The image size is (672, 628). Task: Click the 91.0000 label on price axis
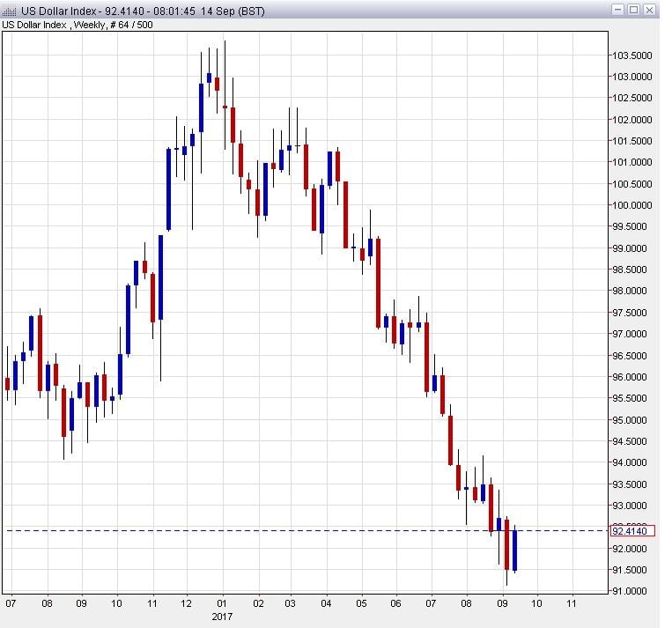[x=632, y=591]
